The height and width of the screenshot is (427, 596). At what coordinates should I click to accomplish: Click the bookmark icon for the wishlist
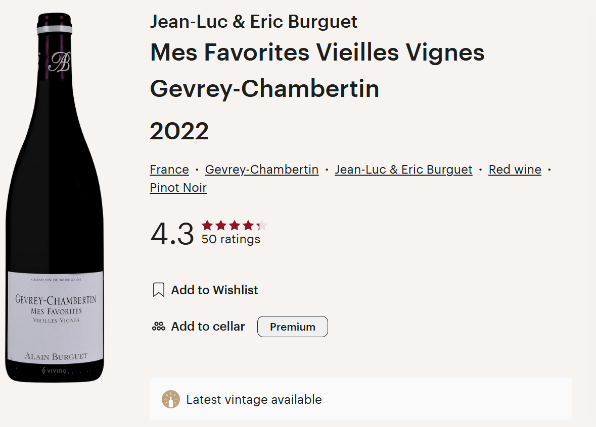159,290
